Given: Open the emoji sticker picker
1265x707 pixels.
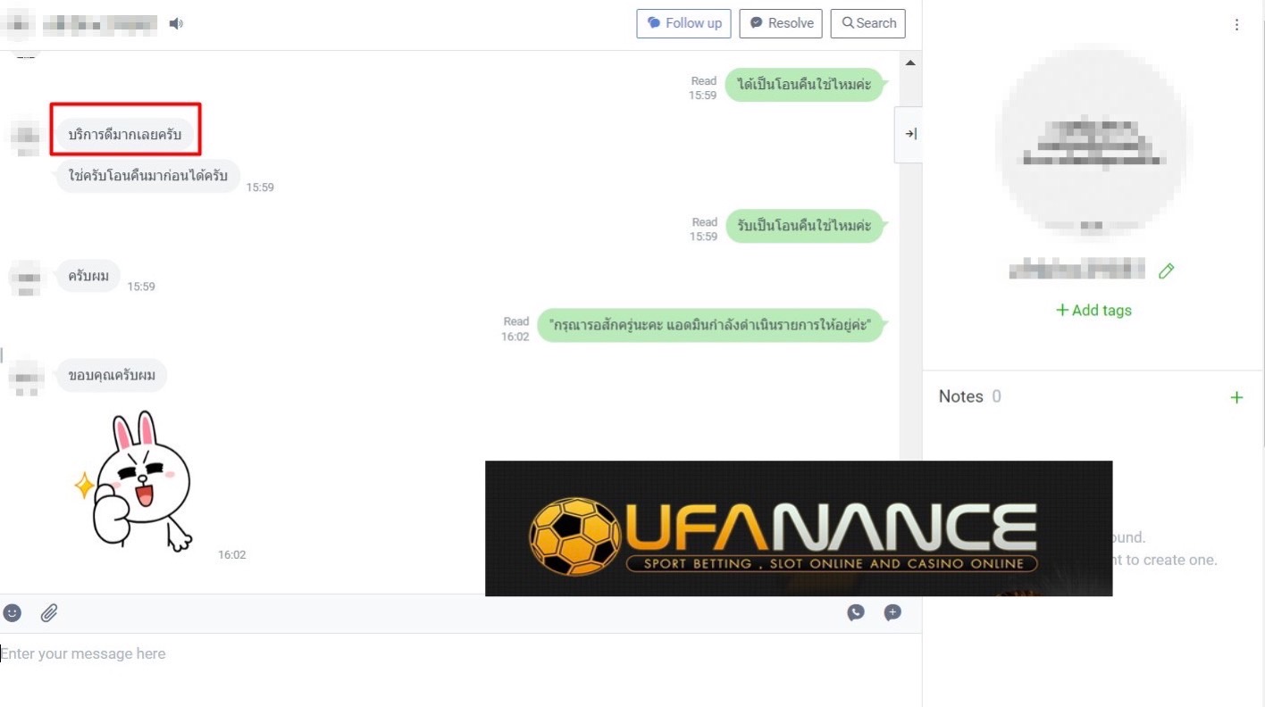Looking at the screenshot, I should tap(13, 613).
